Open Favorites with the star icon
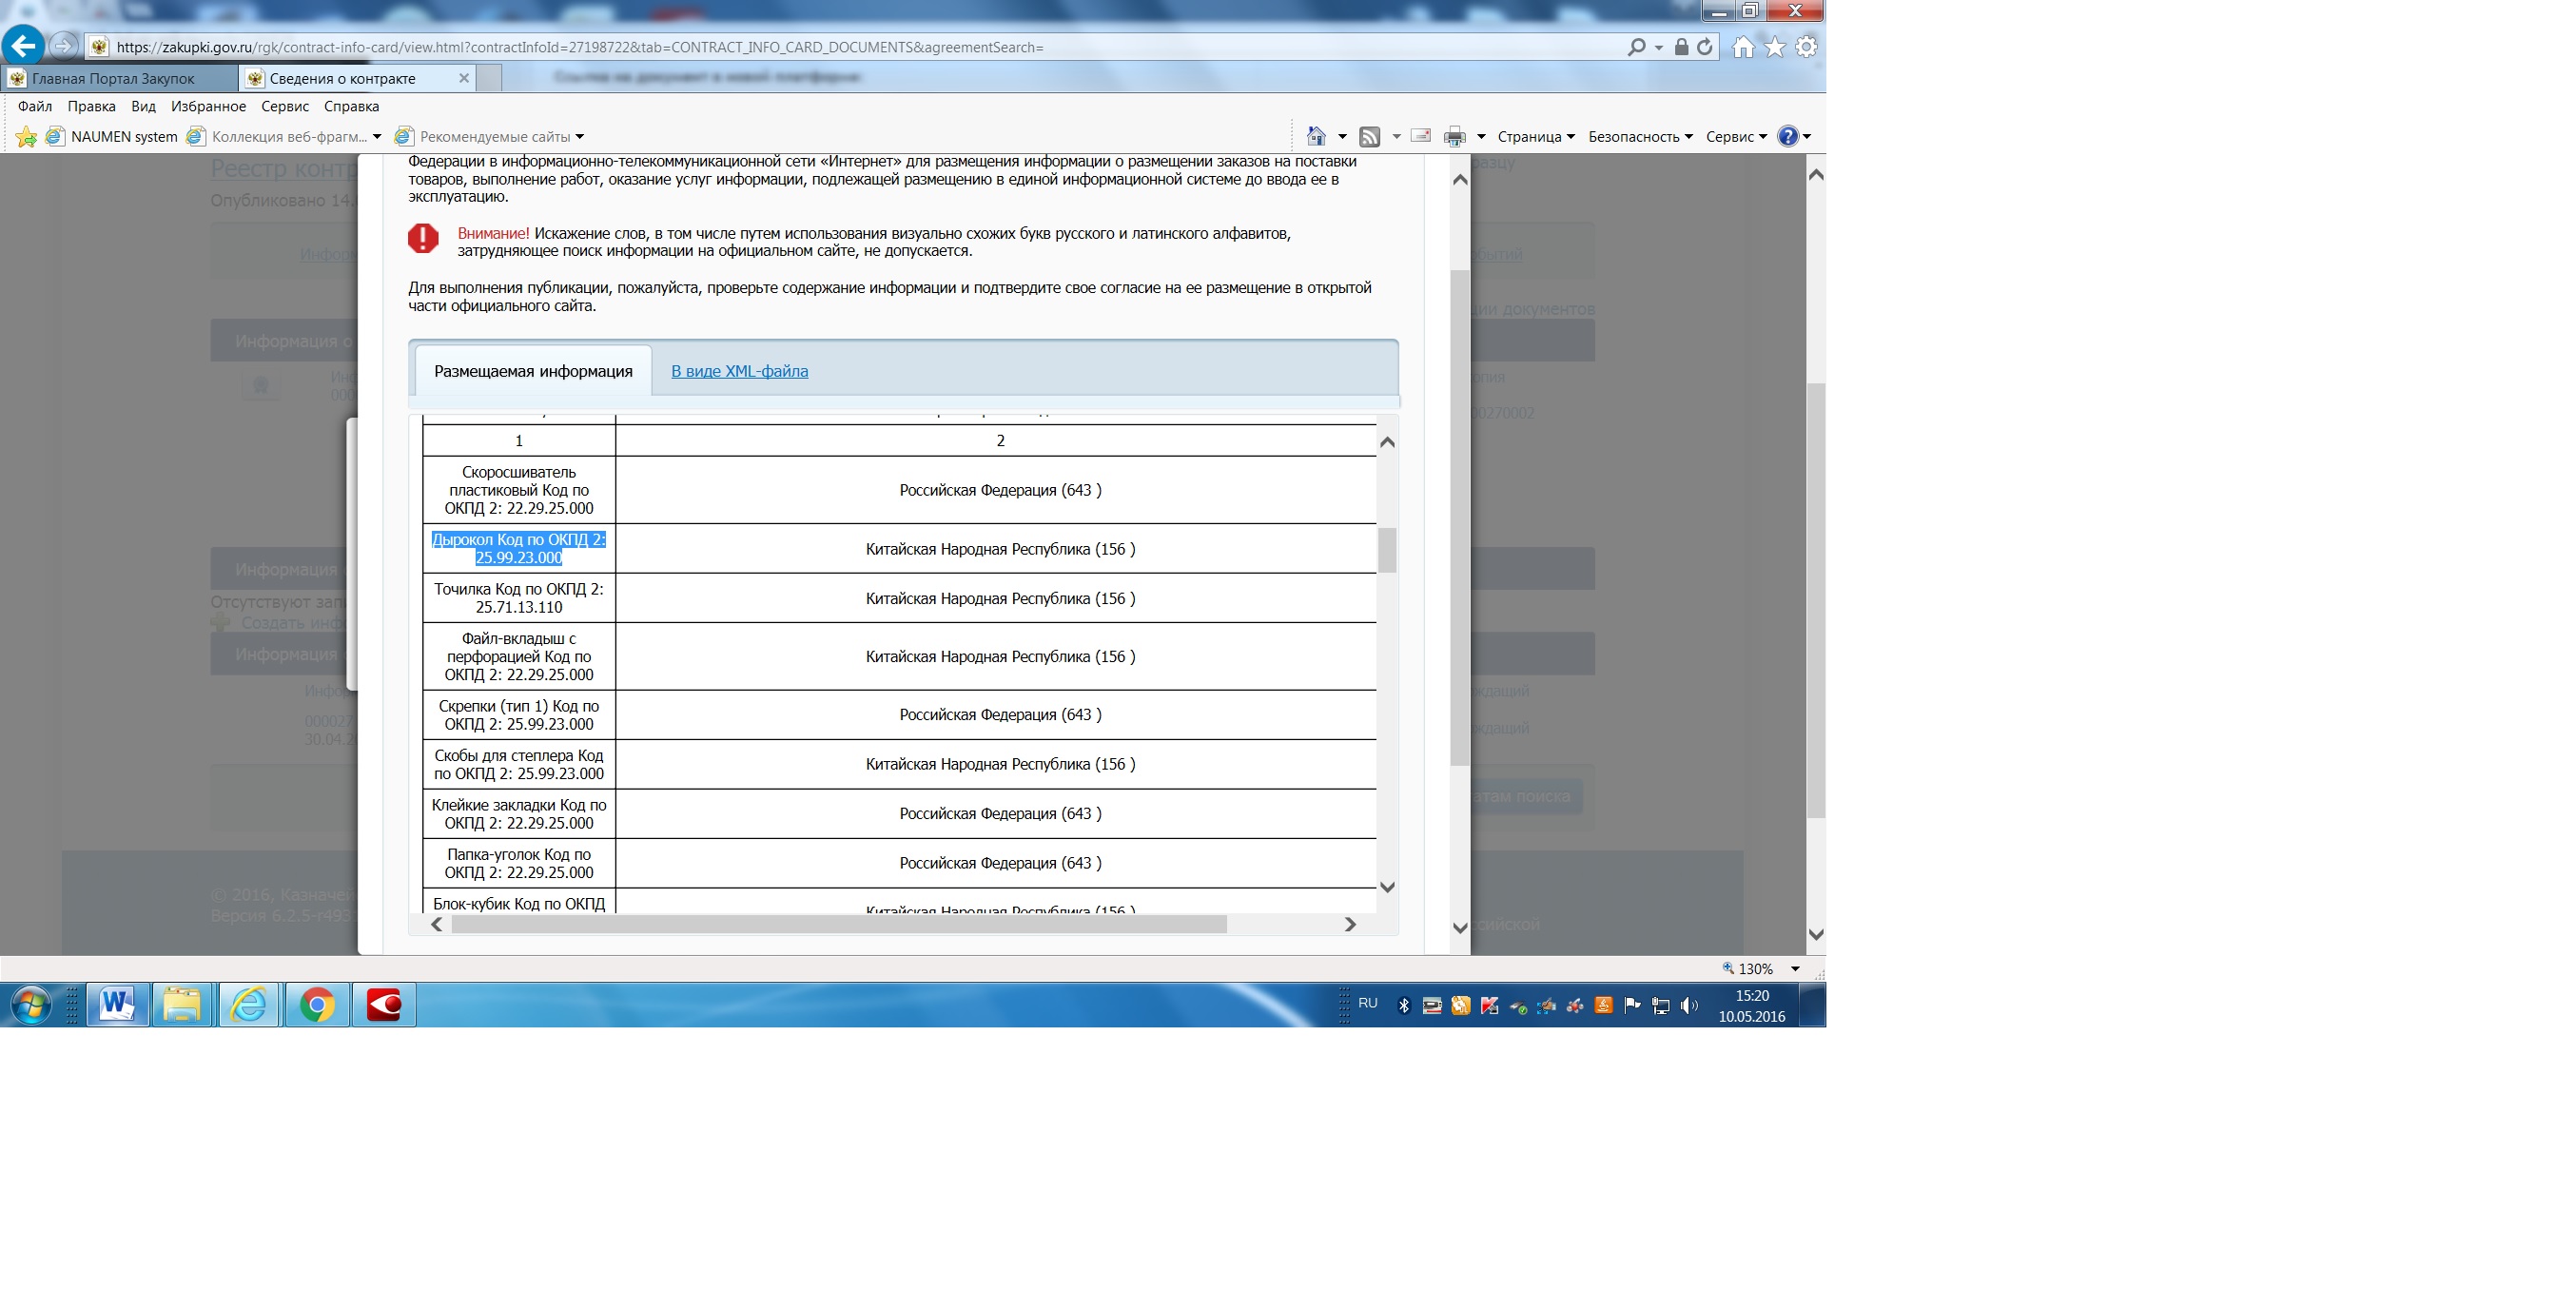The image size is (2576, 1309). (x=1774, y=46)
